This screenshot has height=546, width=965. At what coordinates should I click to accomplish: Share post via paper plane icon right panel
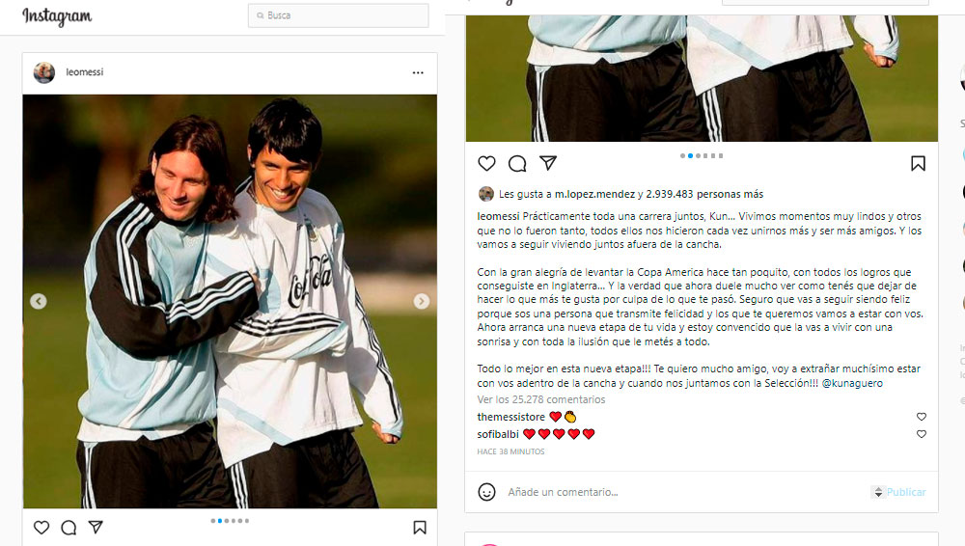(548, 162)
